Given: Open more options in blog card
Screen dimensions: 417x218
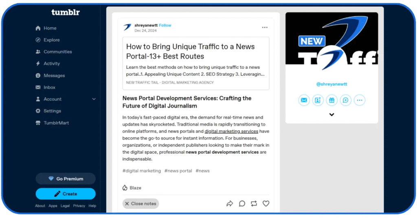Looking at the screenshot, I should pos(359,100).
